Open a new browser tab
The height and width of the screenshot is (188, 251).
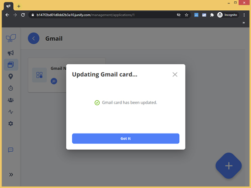19,6
